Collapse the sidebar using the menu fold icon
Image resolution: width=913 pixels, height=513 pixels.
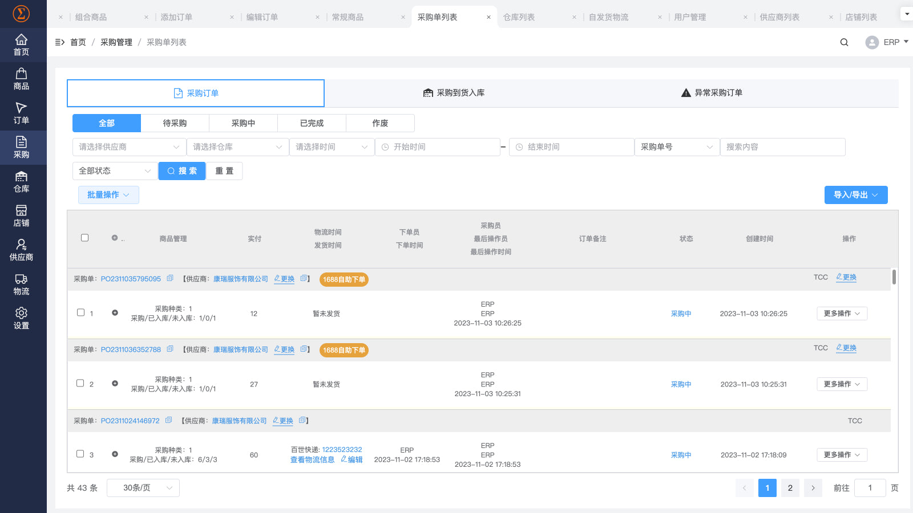[59, 42]
